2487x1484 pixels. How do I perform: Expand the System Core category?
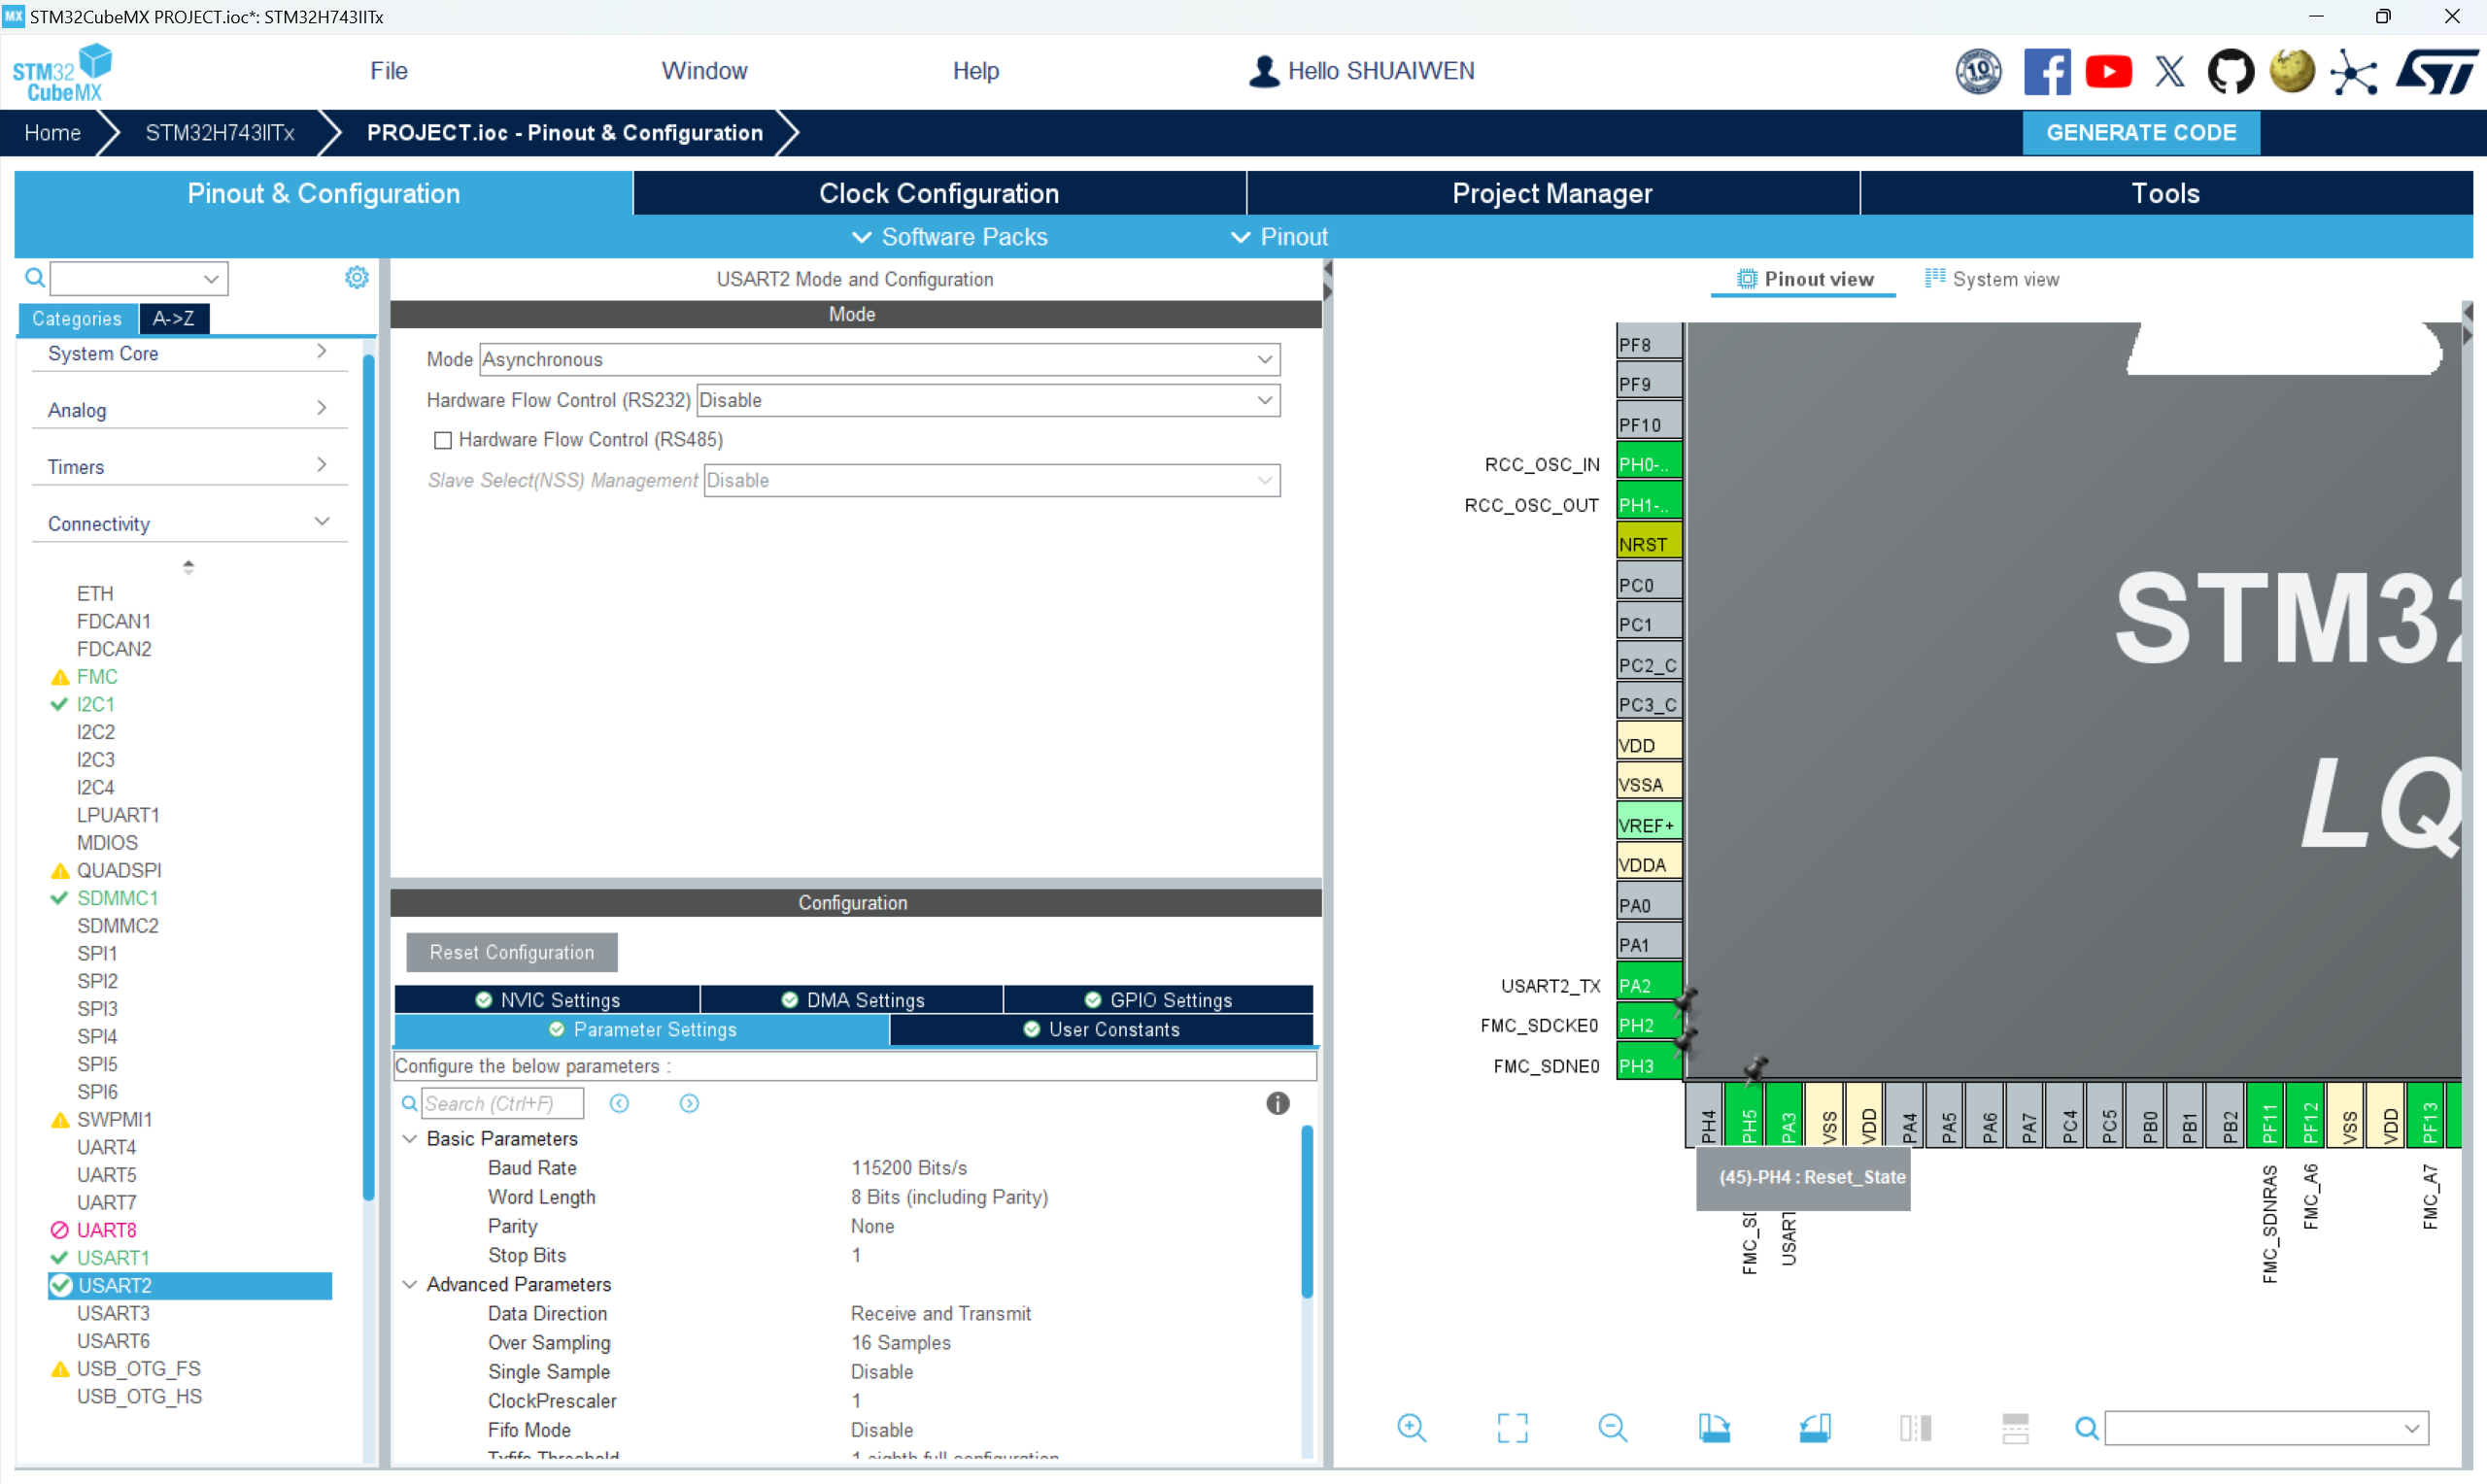(x=188, y=353)
